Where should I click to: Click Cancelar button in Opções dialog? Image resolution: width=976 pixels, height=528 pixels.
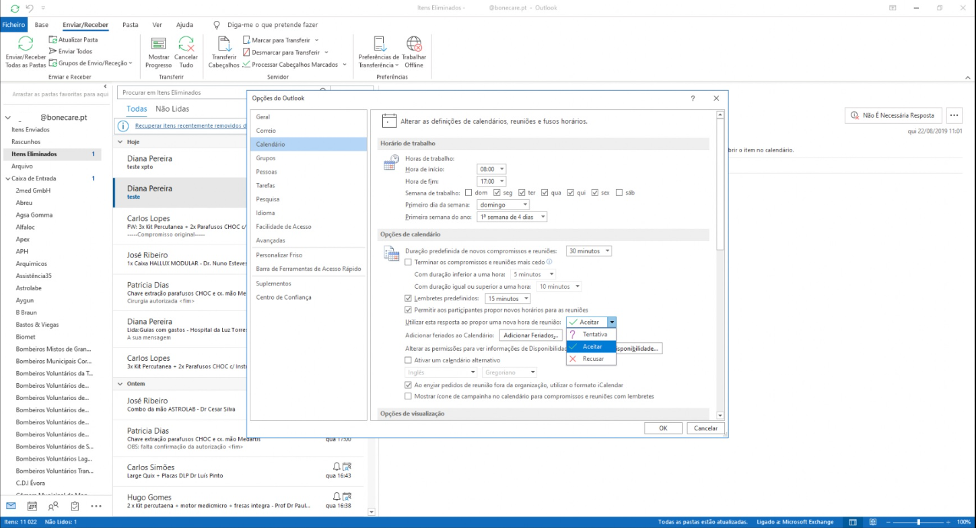pos(705,428)
